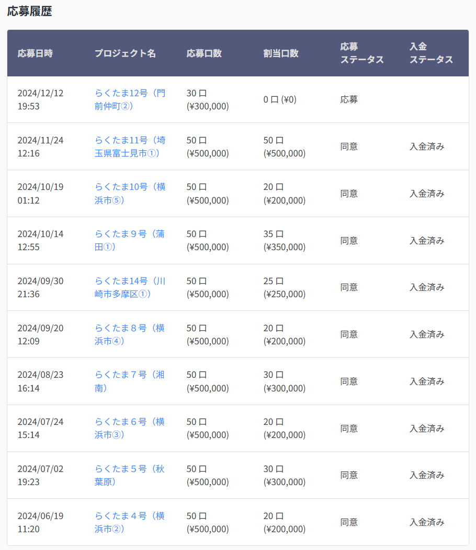Open the らくたま11号（埼玉県富士見市①）project link
This screenshot has width=476, height=550.
click(130, 147)
